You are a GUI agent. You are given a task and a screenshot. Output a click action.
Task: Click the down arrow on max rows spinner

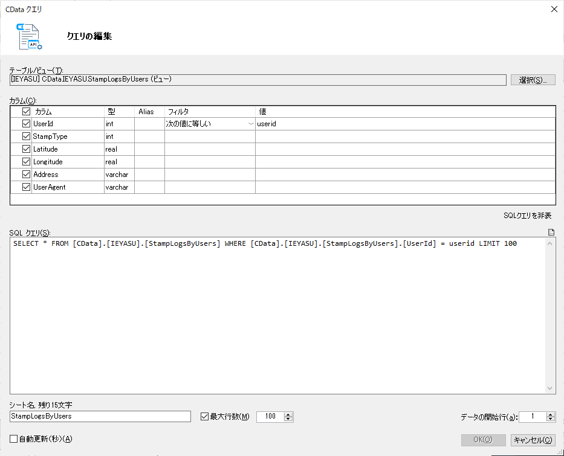(288, 419)
